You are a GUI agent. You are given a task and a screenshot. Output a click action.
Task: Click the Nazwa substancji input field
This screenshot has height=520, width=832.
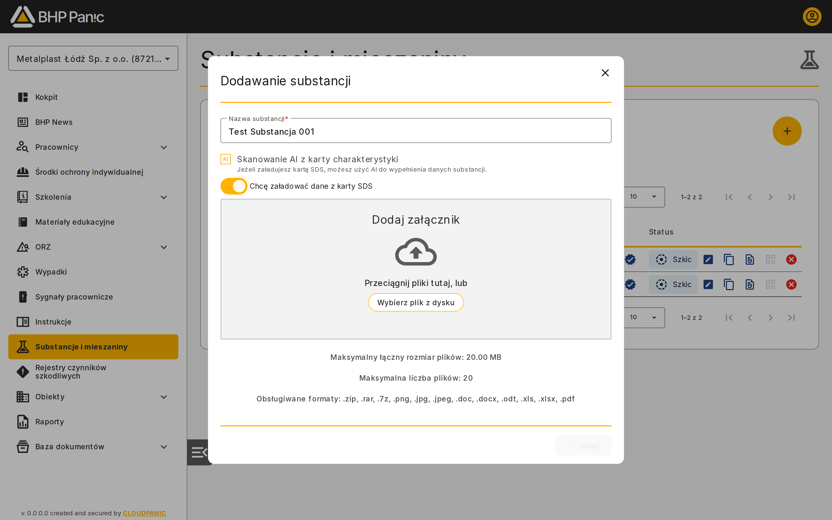point(416,131)
